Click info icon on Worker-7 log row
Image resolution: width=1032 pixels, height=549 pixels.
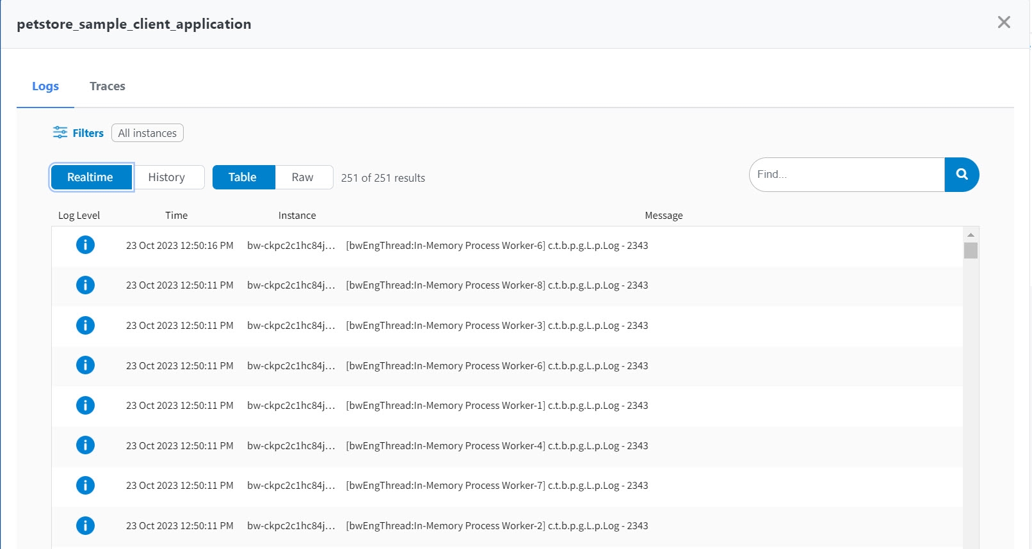[x=85, y=485]
